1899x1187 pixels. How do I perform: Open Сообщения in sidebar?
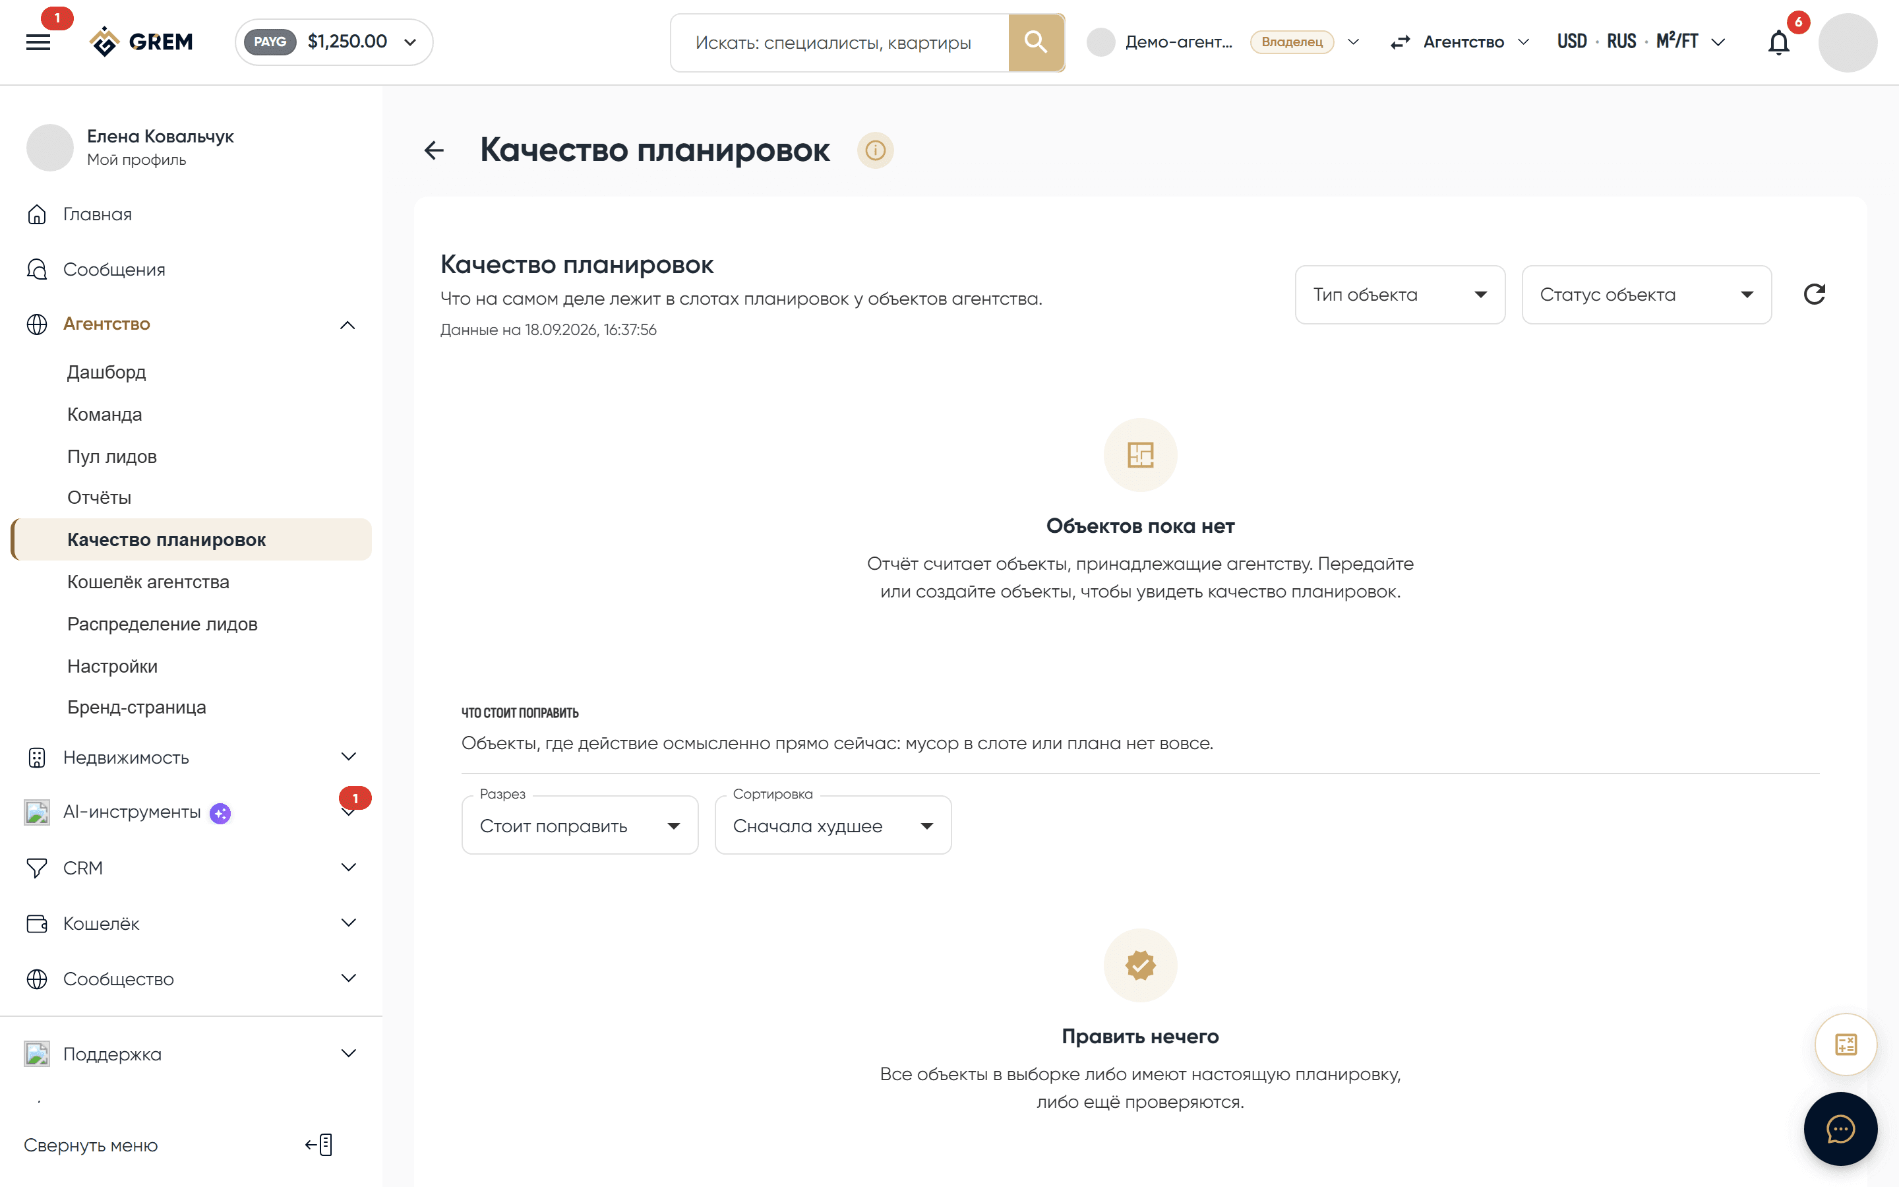pyautogui.click(x=114, y=269)
